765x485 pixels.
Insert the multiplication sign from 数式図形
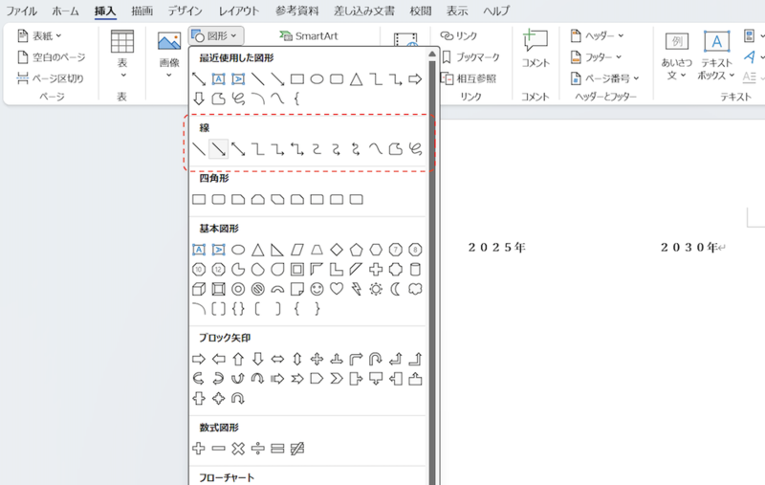point(238,448)
